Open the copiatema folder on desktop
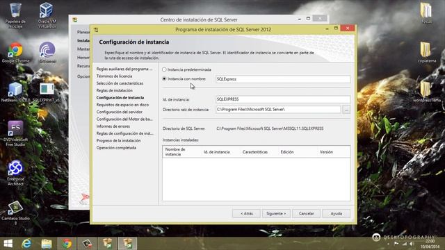This screenshot has width=445, height=250. [x=426, y=53]
